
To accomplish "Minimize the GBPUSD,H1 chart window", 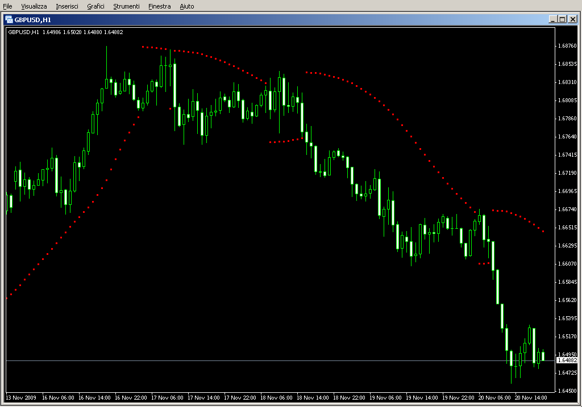I will [552, 19].
